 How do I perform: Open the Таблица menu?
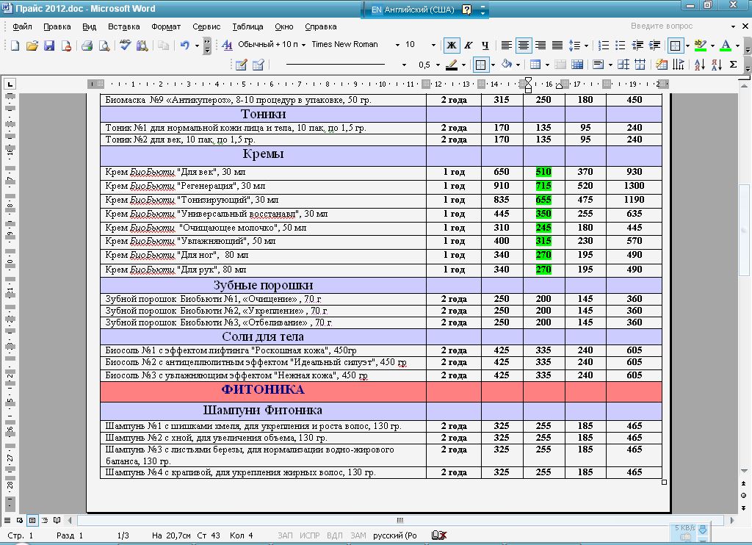coord(247,27)
